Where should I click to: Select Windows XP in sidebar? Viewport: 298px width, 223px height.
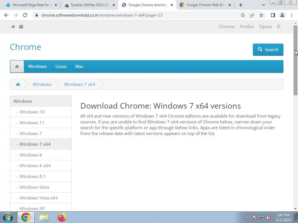coord(41,208)
